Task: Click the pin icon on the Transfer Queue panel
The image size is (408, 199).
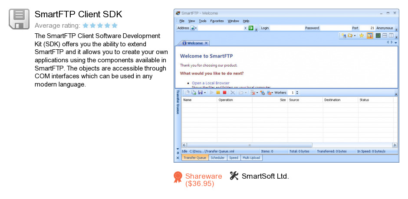Action: (178, 153)
